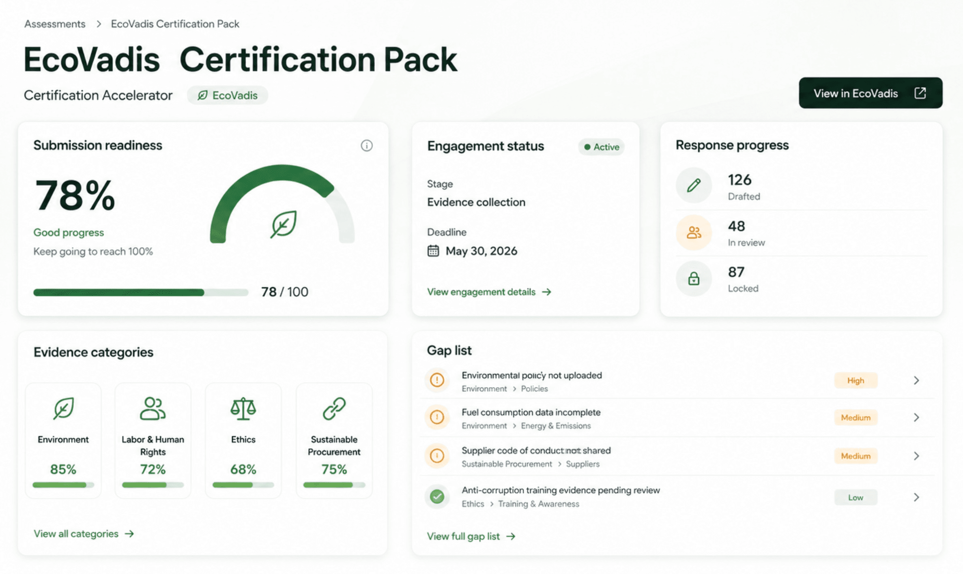Click the leaf icon in the EcoVadis tag
This screenshot has height=574, width=963.
pos(202,95)
